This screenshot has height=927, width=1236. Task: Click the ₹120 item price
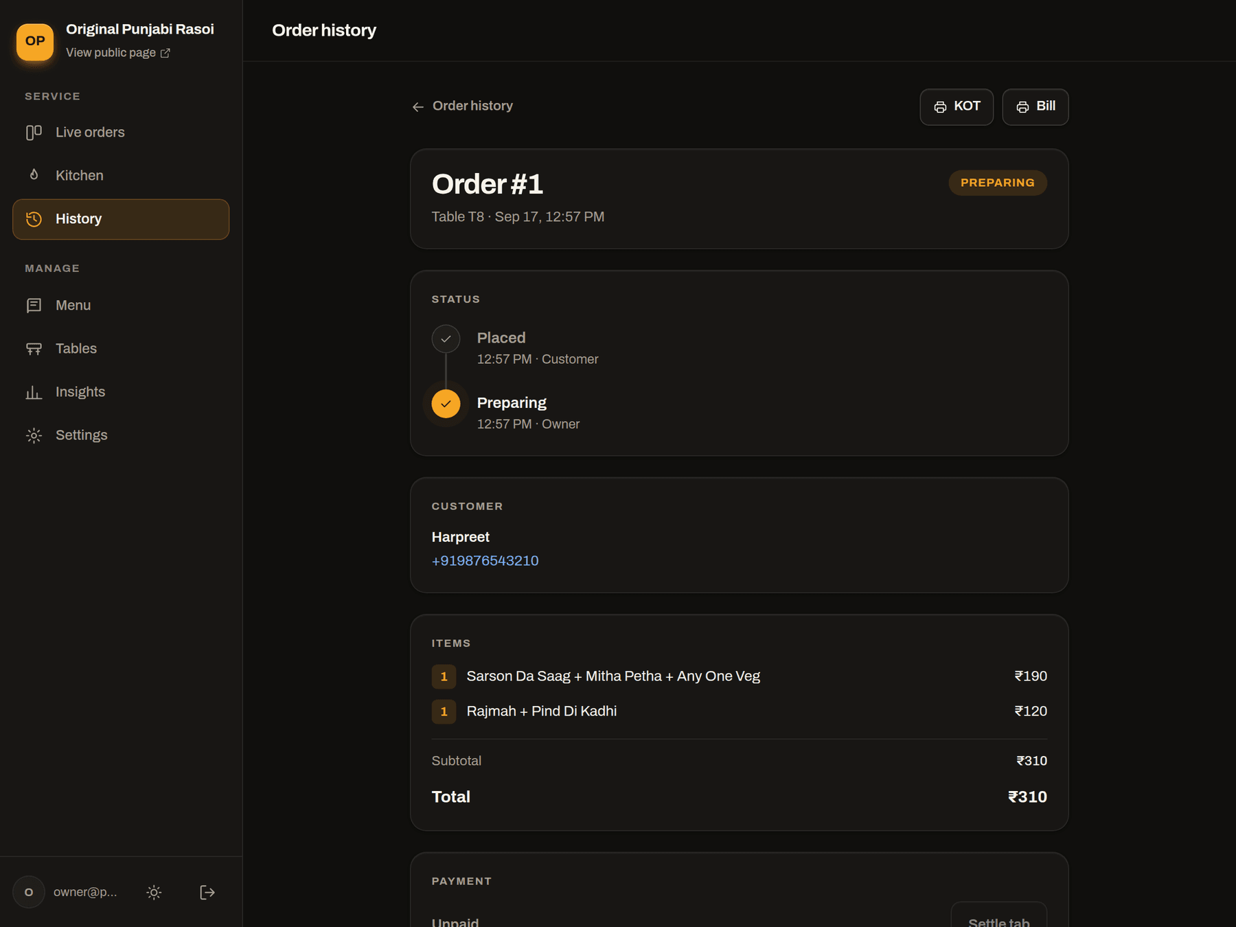(x=1031, y=711)
